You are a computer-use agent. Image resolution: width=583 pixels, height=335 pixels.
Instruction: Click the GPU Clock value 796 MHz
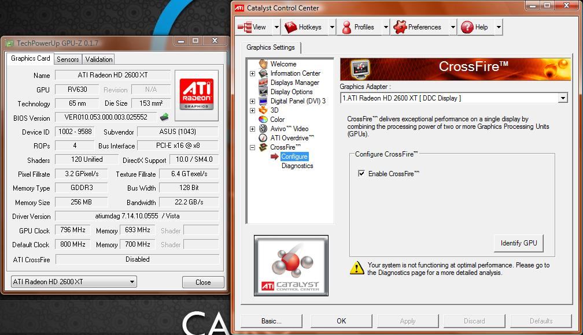pyautogui.click(x=73, y=230)
